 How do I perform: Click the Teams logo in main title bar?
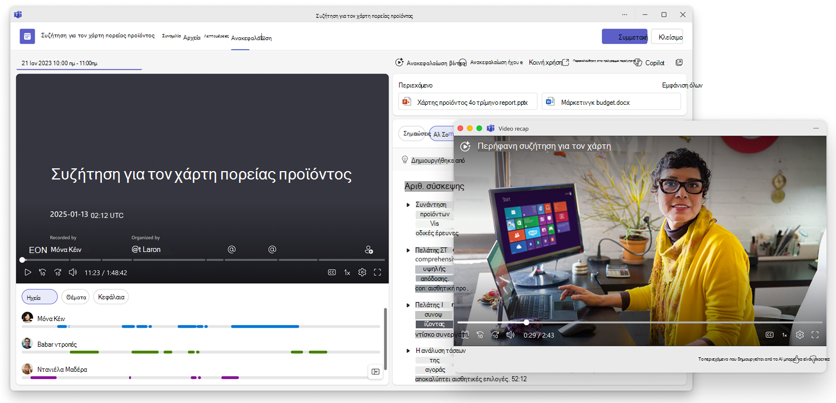[18, 14]
